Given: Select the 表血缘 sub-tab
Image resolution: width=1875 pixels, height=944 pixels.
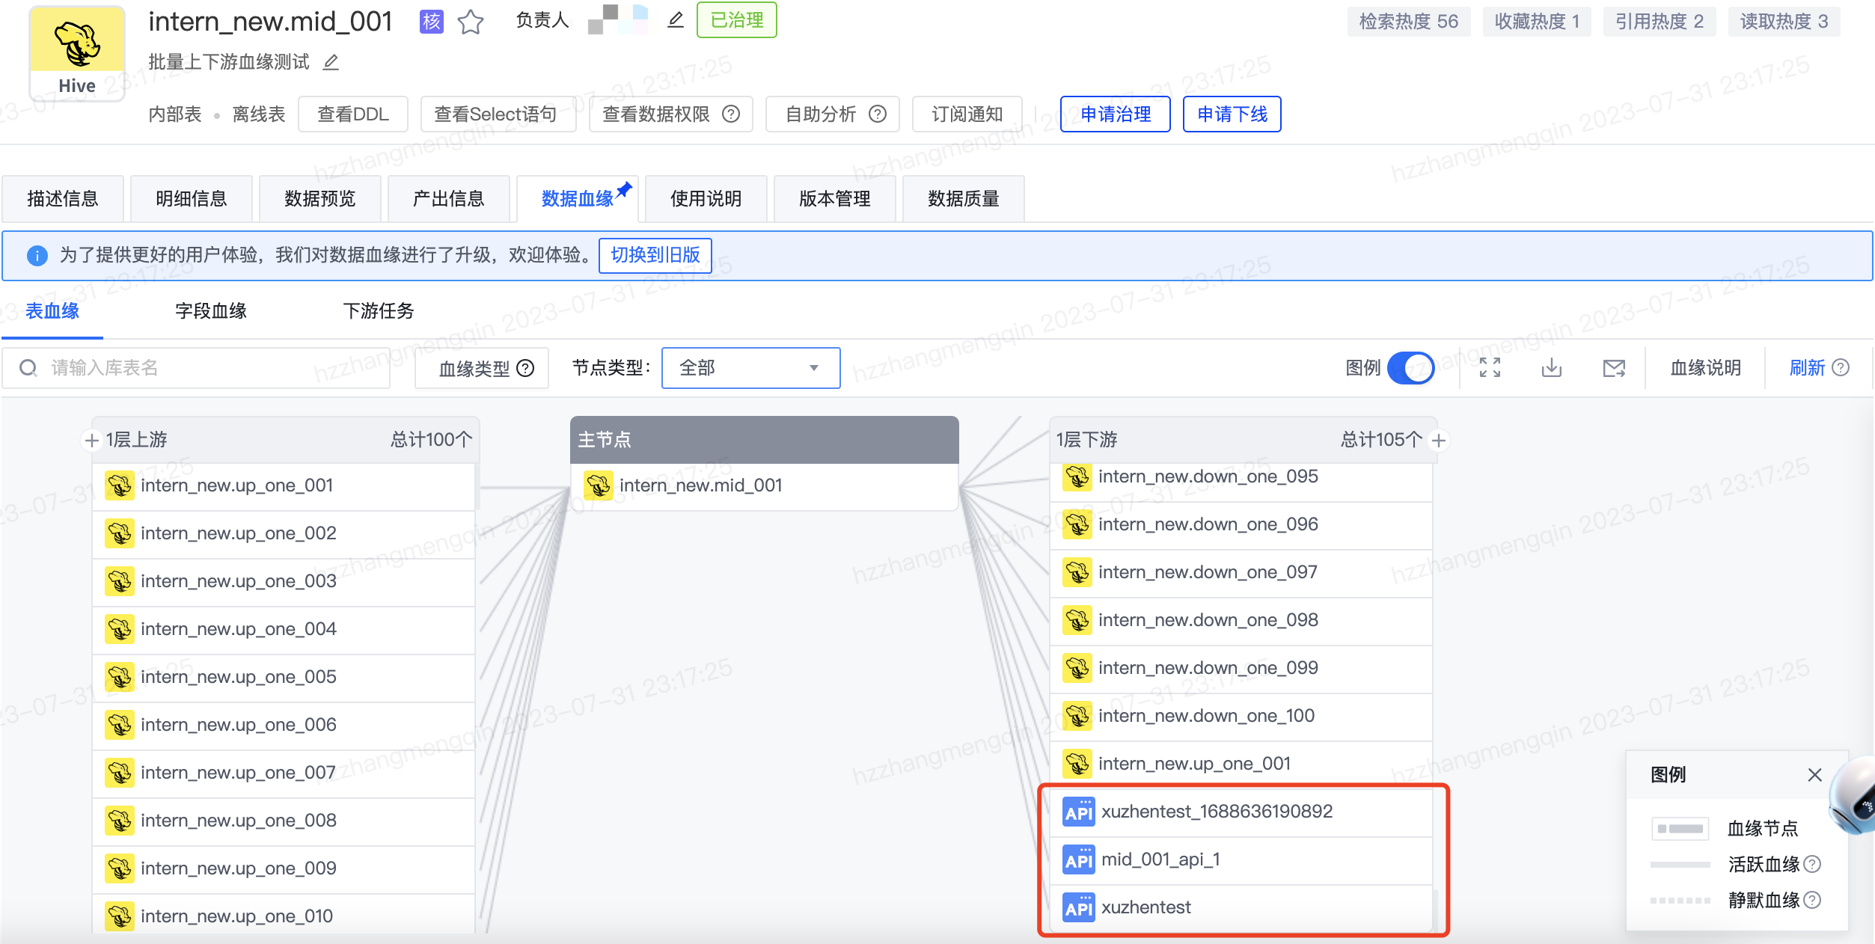Looking at the screenshot, I should point(52,311).
